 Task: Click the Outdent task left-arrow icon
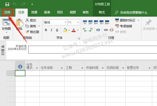click(x=85, y=30)
